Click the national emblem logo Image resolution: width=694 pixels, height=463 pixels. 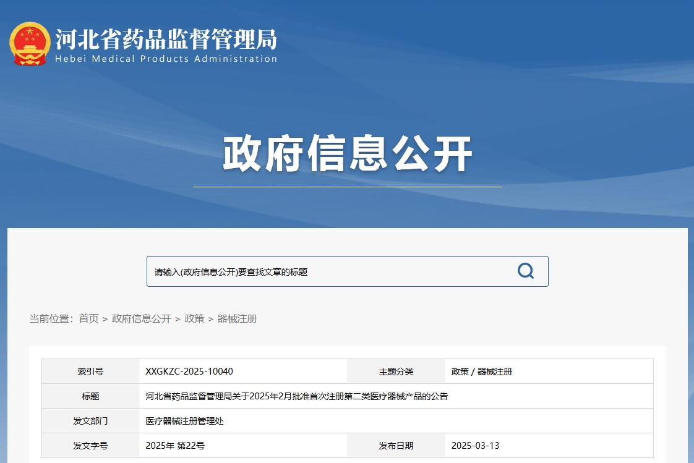point(29,44)
